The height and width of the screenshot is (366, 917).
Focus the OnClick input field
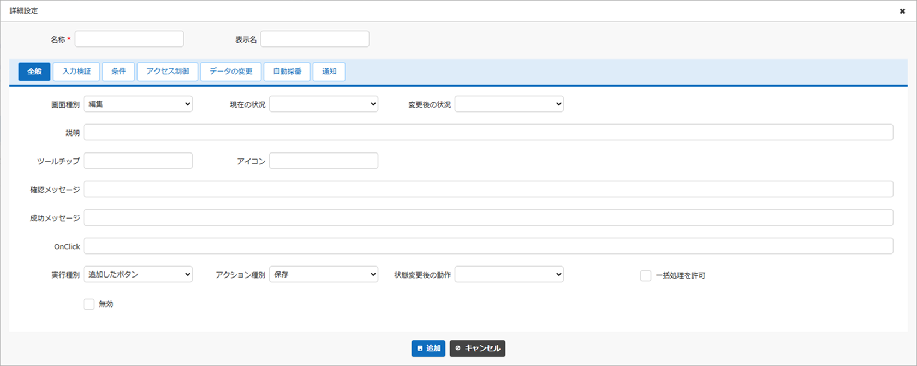(x=489, y=246)
